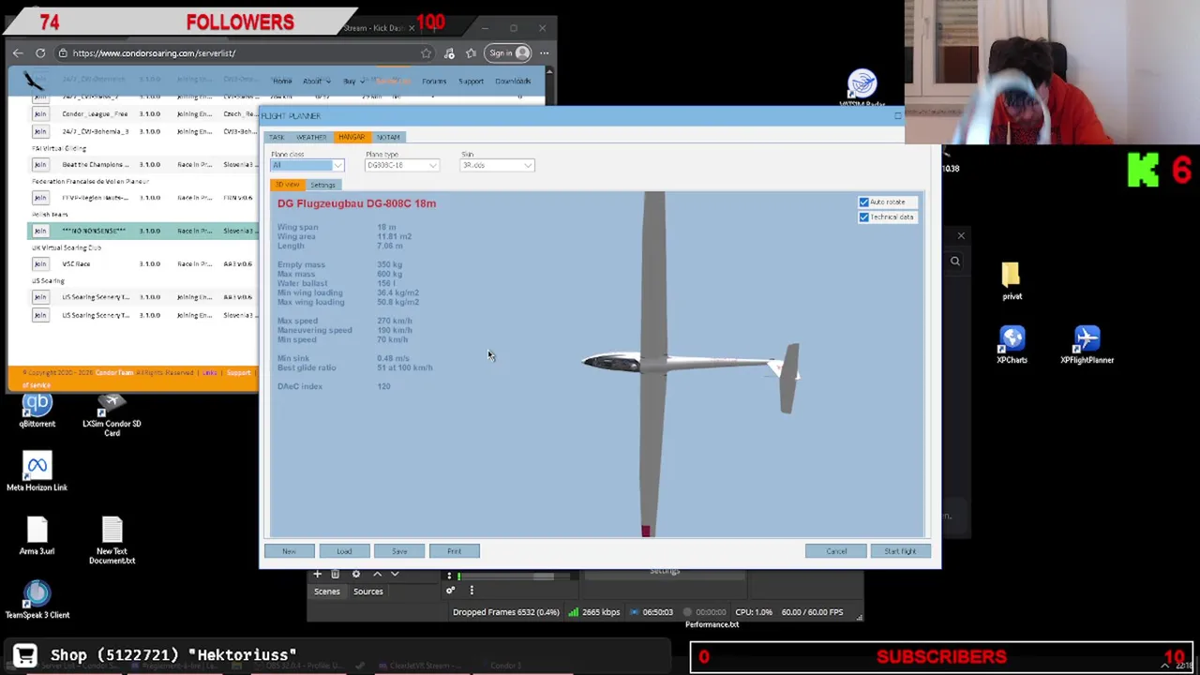Screen dimensions: 1200x675
Task: Click the browser Sign in button
Action: tap(509, 53)
